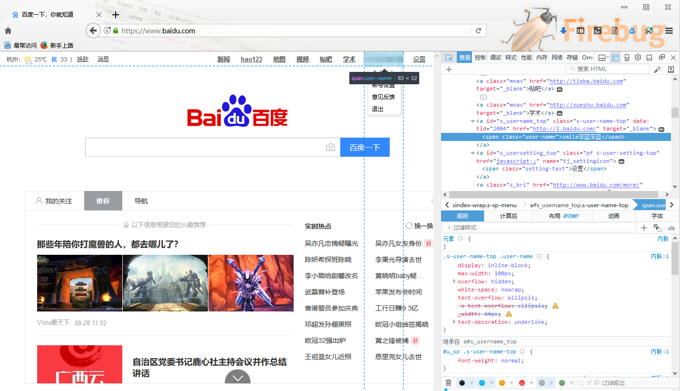Dock devtools to bottom icon
Viewport: 680px width, 391px height.
[x=650, y=58]
